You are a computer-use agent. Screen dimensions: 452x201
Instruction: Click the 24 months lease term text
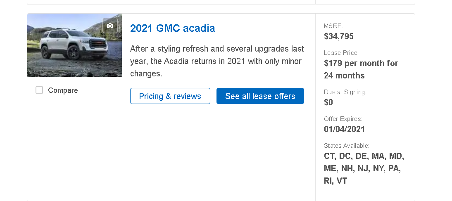[x=344, y=76]
